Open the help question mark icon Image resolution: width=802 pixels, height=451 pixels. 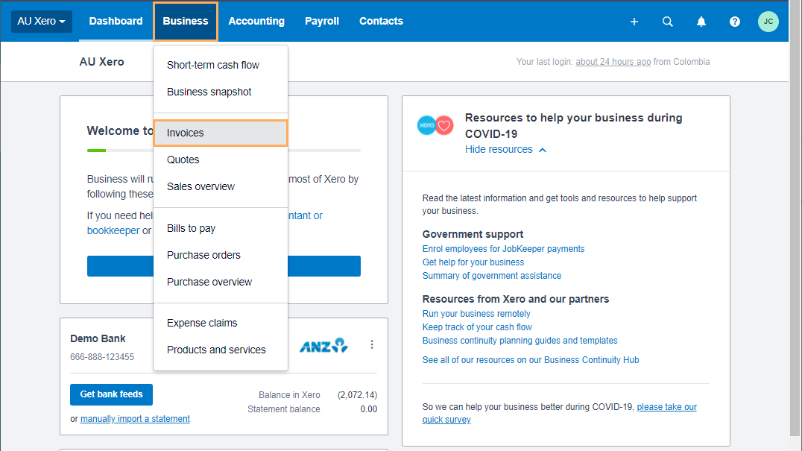pyautogui.click(x=734, y=22)
